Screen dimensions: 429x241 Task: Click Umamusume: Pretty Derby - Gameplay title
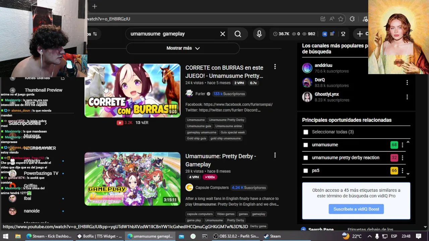(x=221, y=160)
